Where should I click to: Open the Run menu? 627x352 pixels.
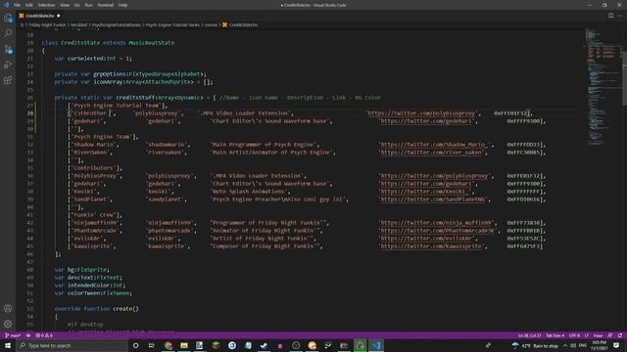(x=89, y=5)
